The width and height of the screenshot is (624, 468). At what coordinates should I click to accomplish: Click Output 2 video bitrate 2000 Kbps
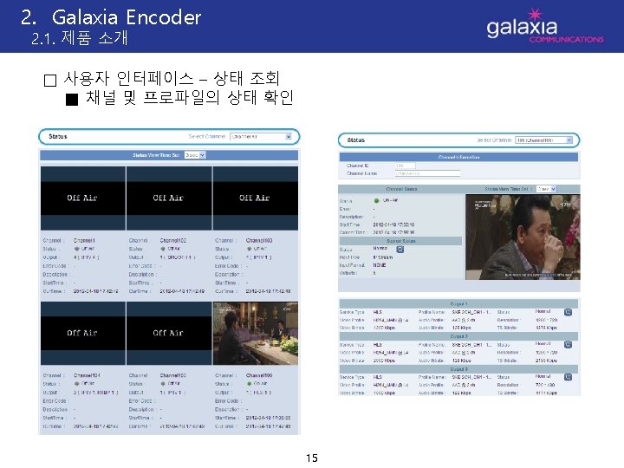pyautogui.click(x=384, y=361)
